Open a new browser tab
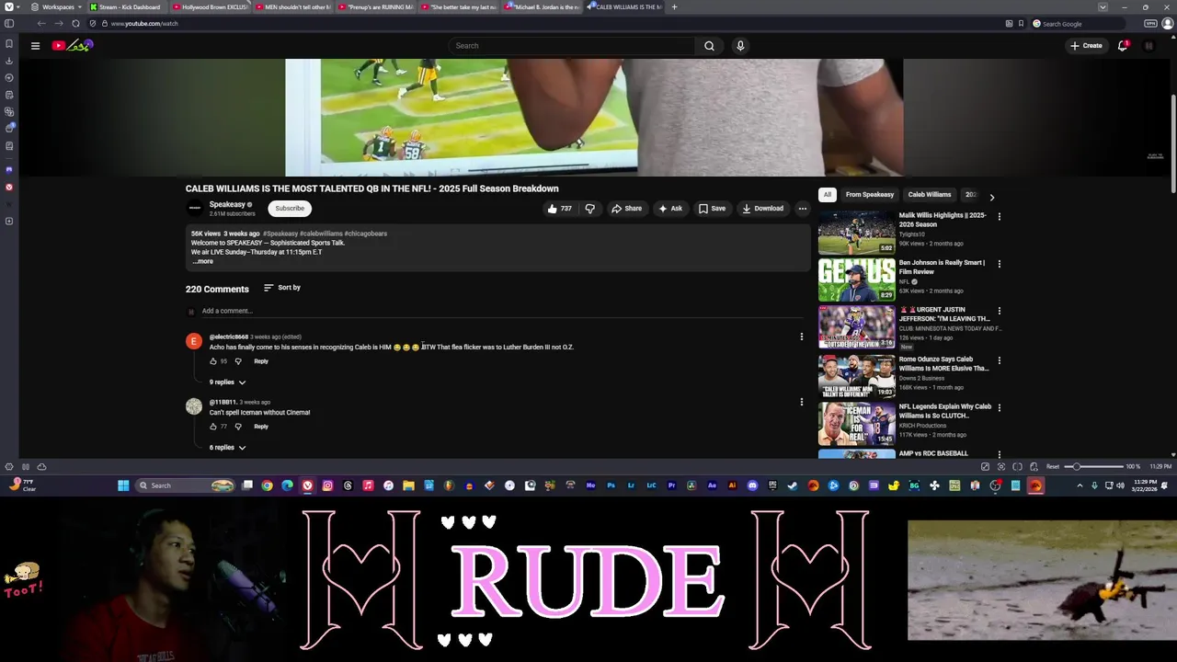The width and height of the screenshot is (1177, 662). pos(674,7)
